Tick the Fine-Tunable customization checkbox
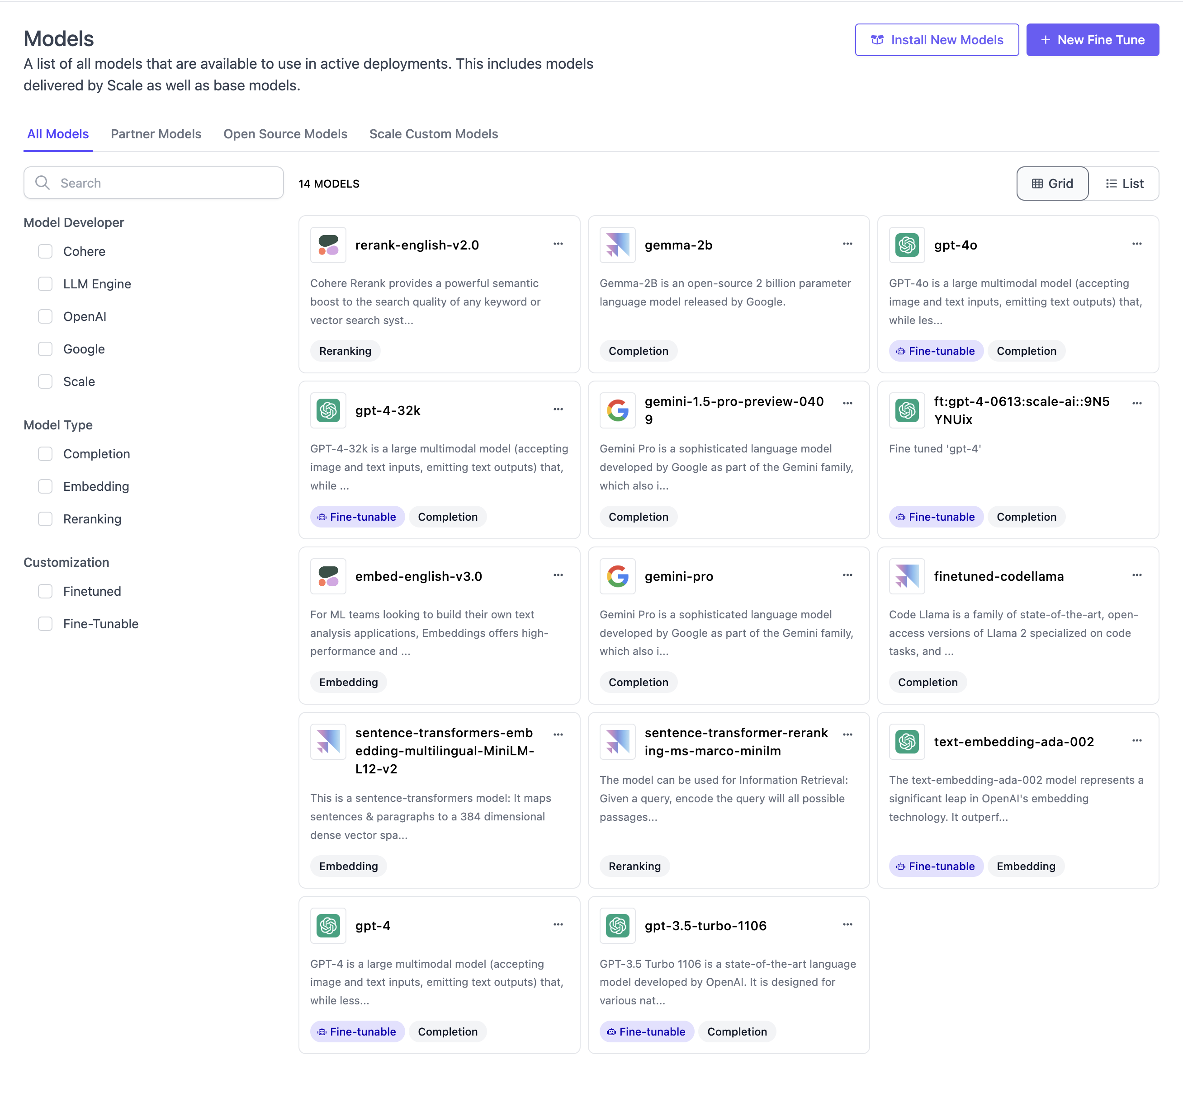Viewport: 1183px width, 1102px height. 45,624
